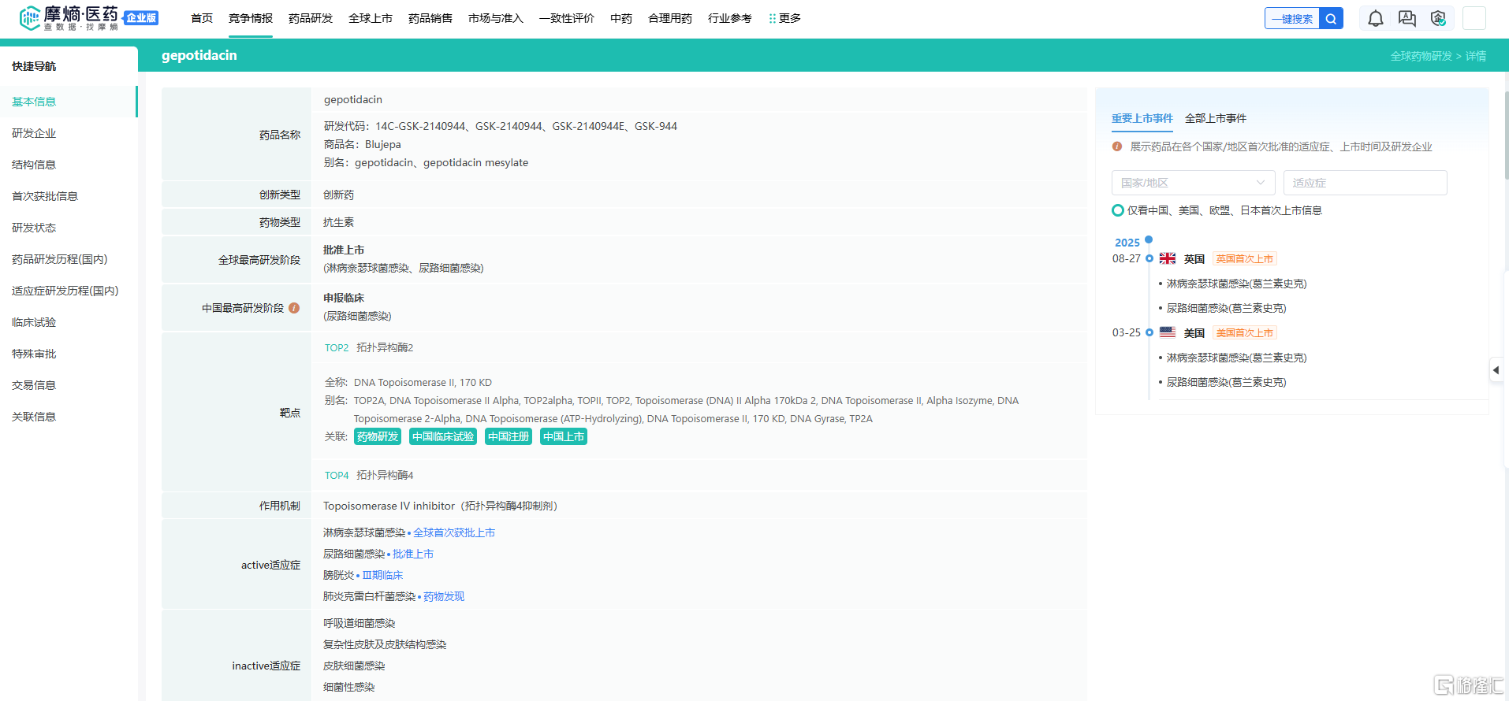The image size is (1509, 701).
Task: Click the magnifier search button
Action: coord(1331,19)
